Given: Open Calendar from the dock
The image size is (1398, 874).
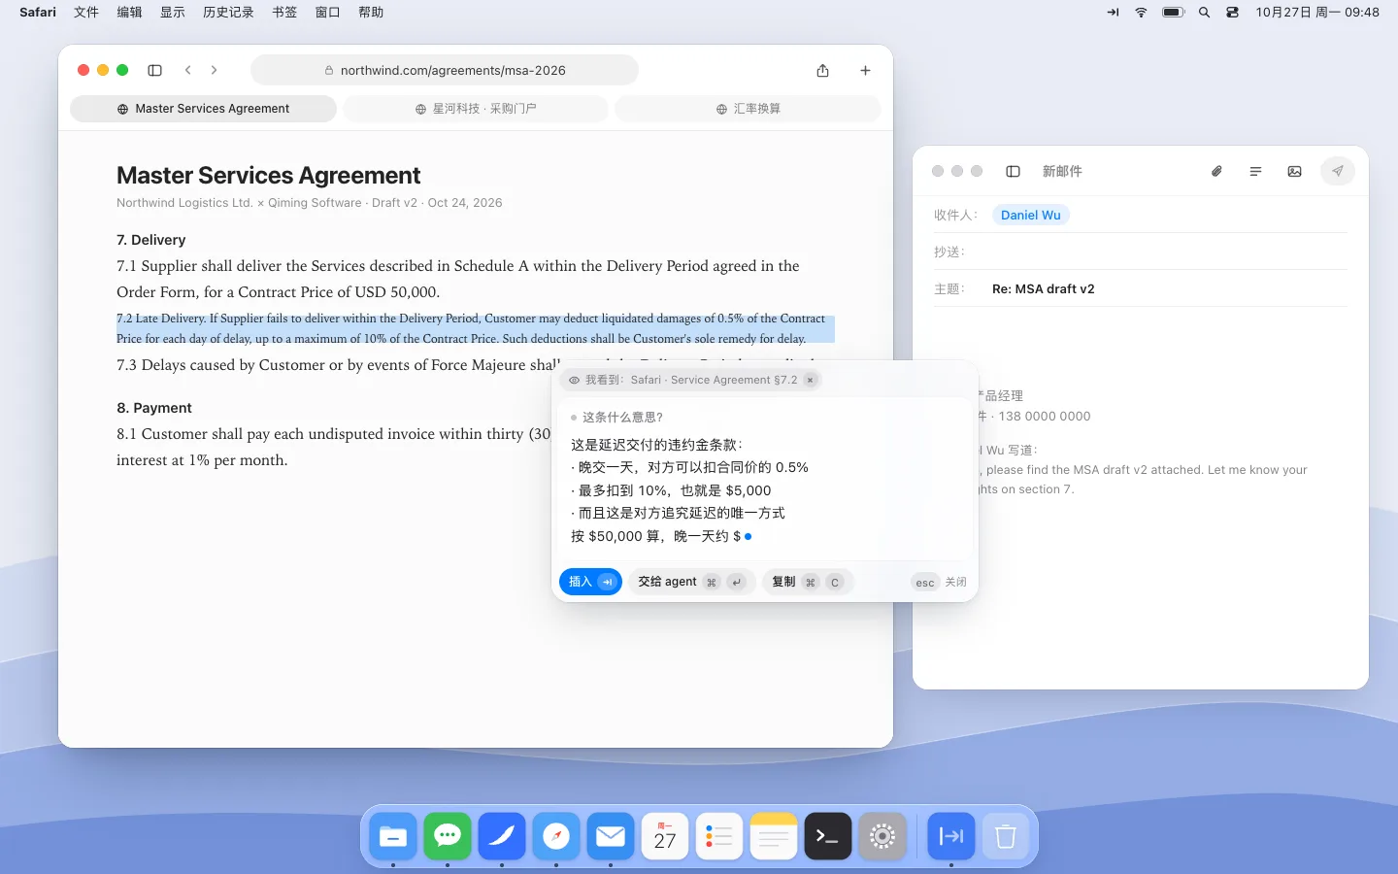Looking at the screenshot, I should point(665,836).
